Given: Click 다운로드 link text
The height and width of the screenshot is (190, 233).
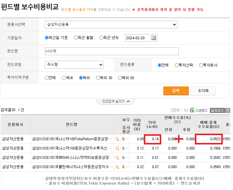Looking at the screenshot, I should pyautogui.click(x=201, y=111).
